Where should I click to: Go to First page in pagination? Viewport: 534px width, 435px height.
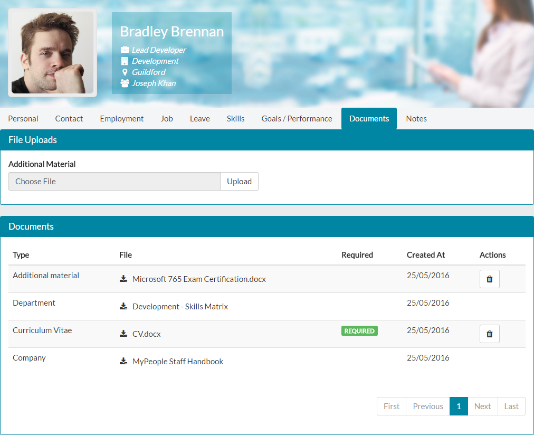[x=392, y=406]
